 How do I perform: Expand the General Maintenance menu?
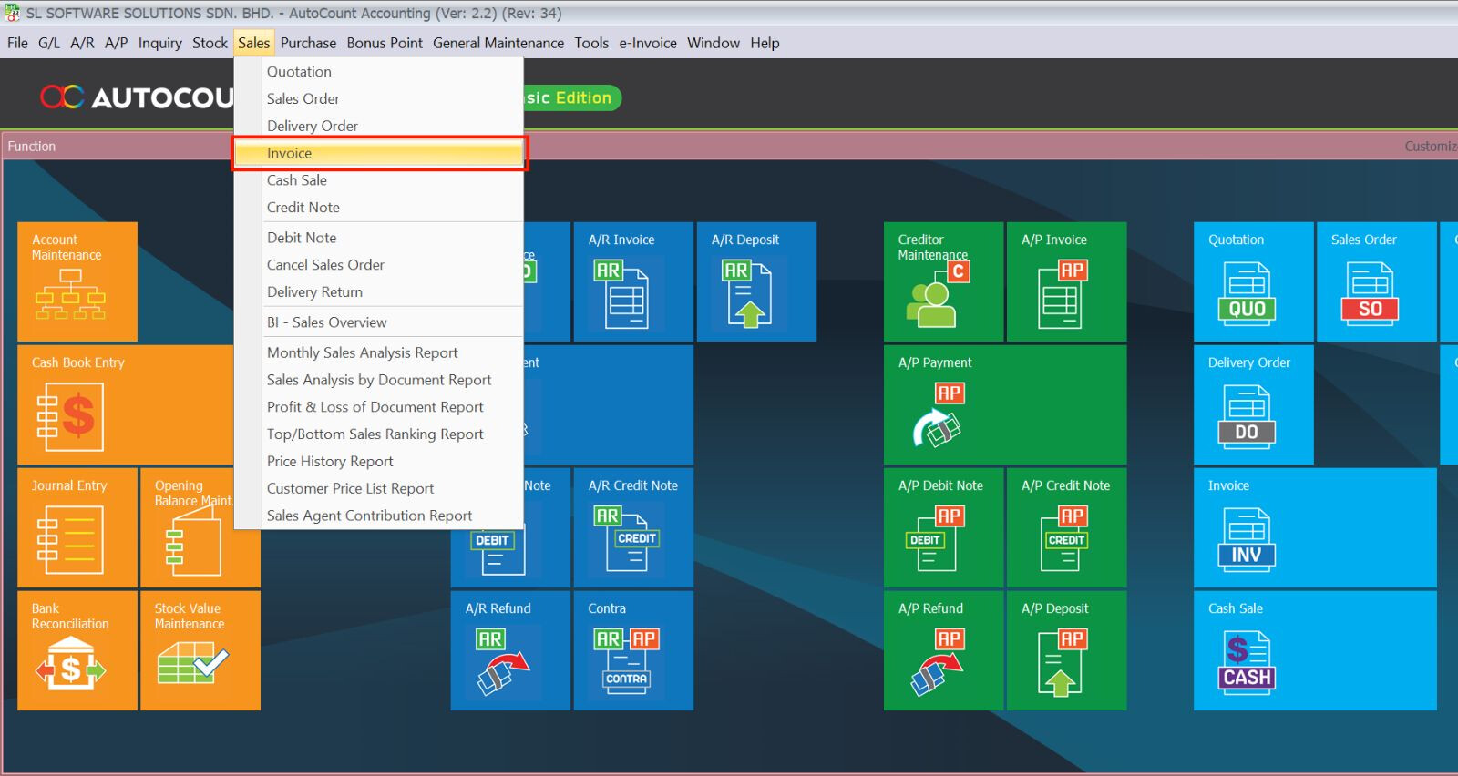point(498,43)
